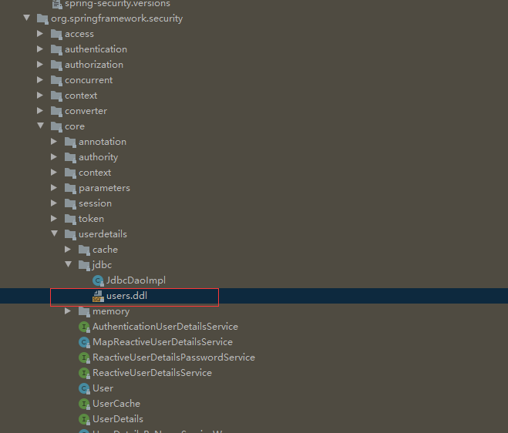Viewport: 508px width, 433px height.
Task: Click the jdbc folder icon
Action: [85, 265]
